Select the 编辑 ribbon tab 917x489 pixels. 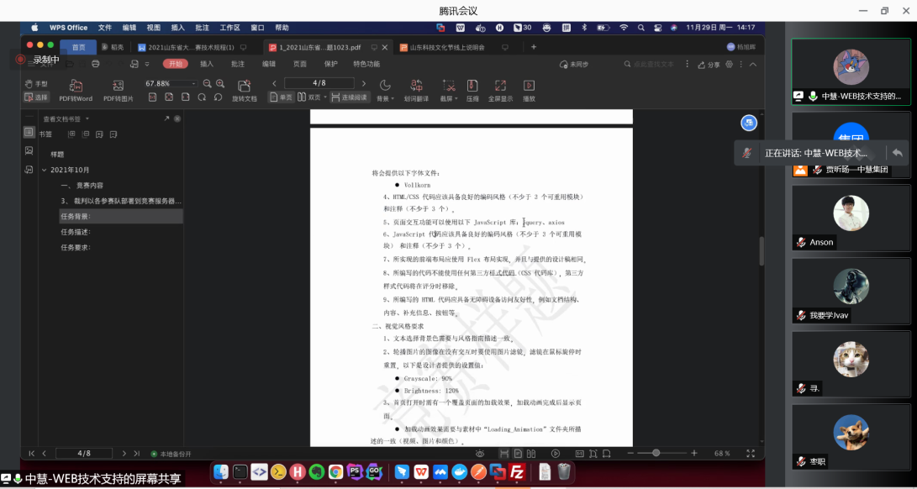pos(268,64)
